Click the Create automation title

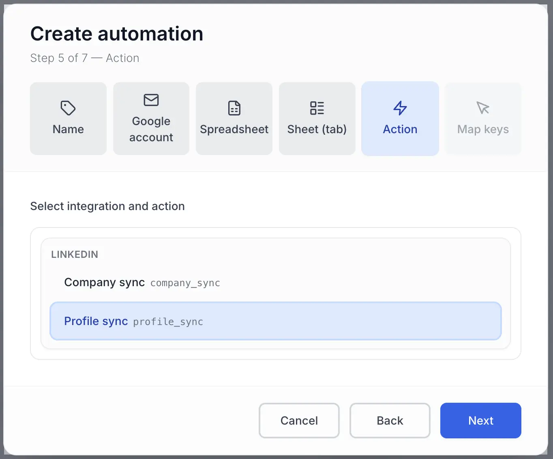(117, 34)
